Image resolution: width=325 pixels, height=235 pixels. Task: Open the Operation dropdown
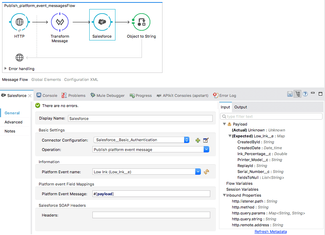tap(206, 149)
